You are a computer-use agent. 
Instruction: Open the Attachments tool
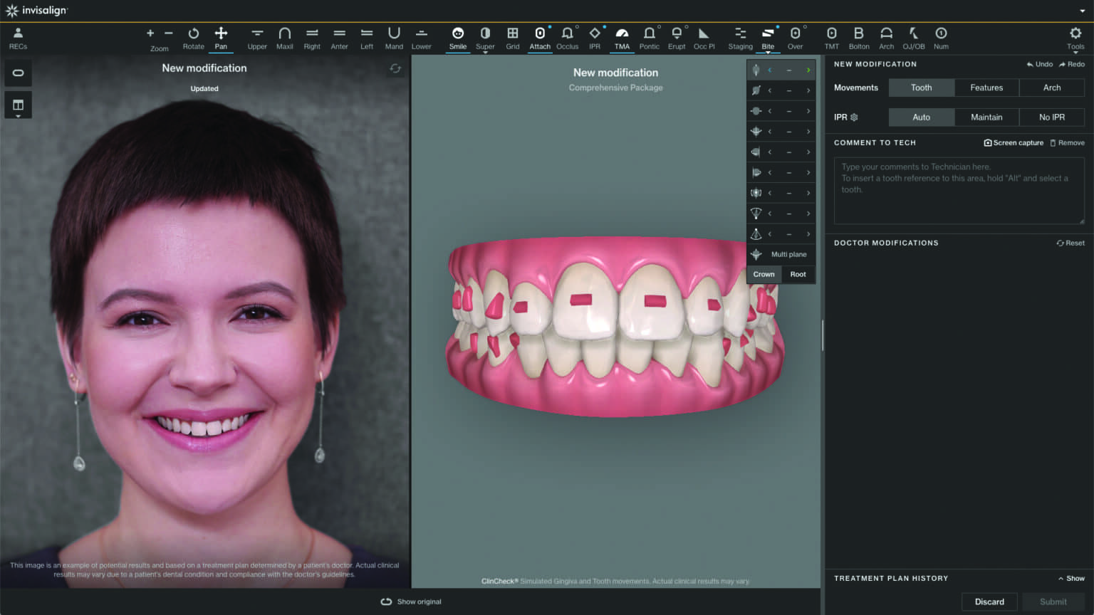[540, 37]
